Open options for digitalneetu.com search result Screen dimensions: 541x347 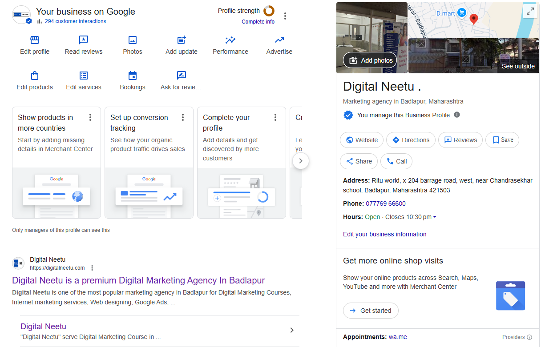coord(92,268)
